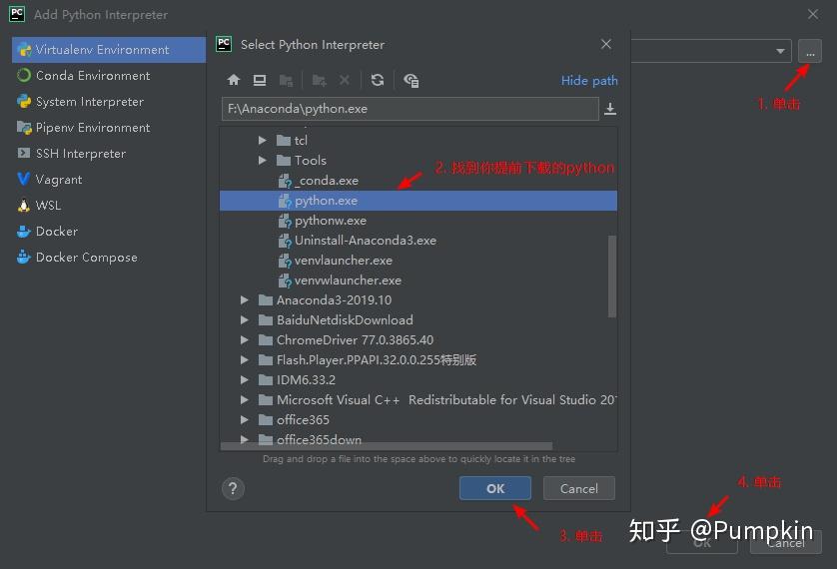837x569 pixels.
Task: Expand the Flash.Player.PPAPI folder
Action: 244,360
